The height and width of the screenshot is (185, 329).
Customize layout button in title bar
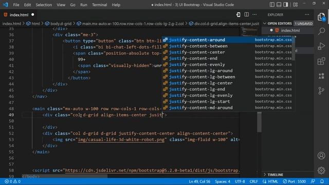click(x=296, y=5)
